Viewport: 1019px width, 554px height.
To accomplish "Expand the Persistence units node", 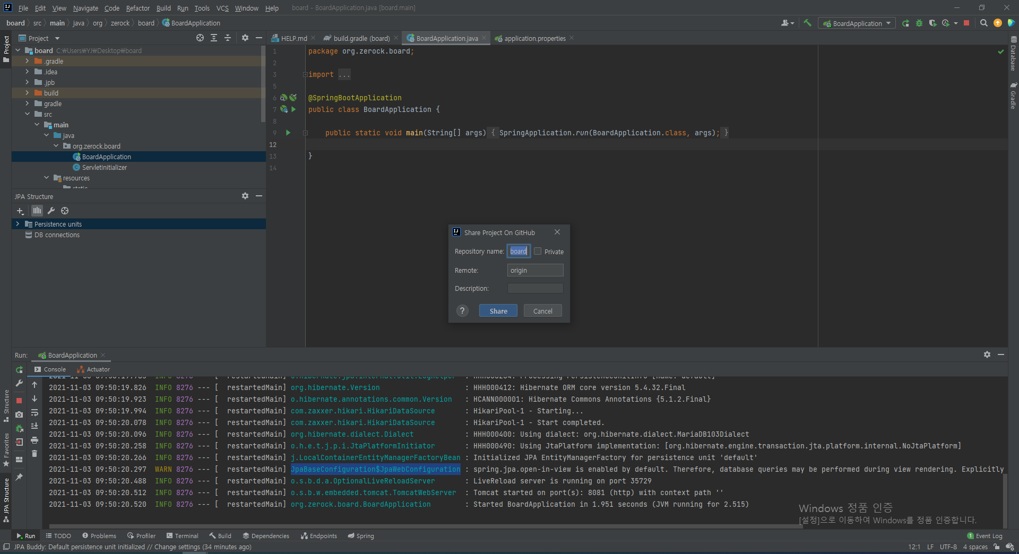I will [18, 224].
